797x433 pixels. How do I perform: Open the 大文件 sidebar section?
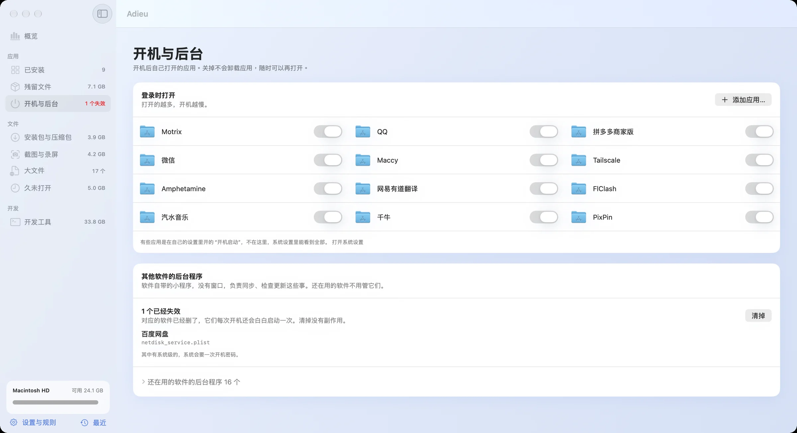tap(58, 171)
